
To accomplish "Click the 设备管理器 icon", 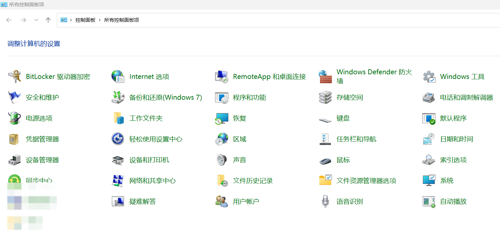I will tap(14, 160).
